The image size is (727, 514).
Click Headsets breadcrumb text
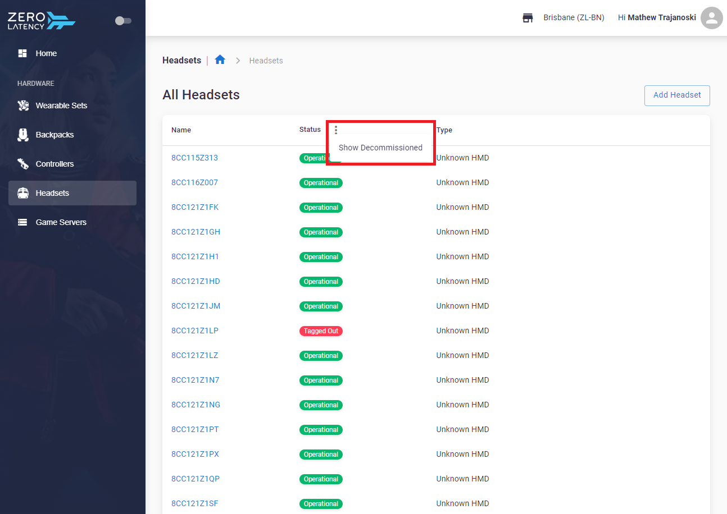pyautogui.click(x=266, y=61)
